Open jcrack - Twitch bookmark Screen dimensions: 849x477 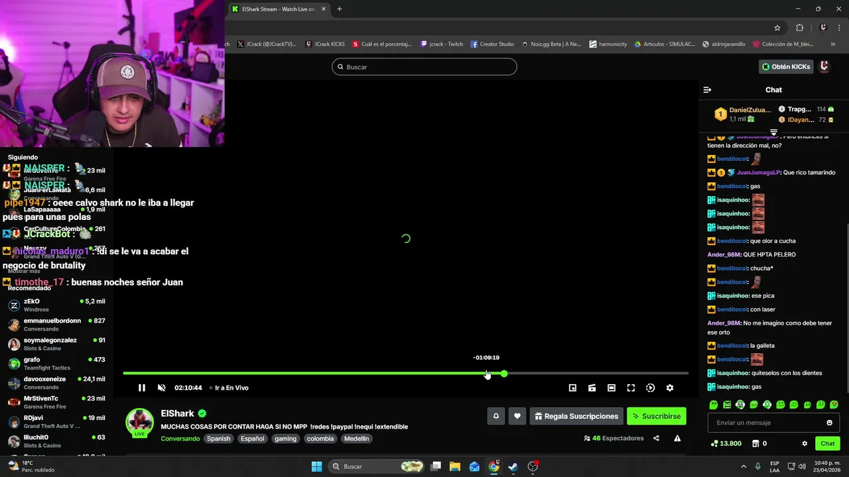[442, 44]
